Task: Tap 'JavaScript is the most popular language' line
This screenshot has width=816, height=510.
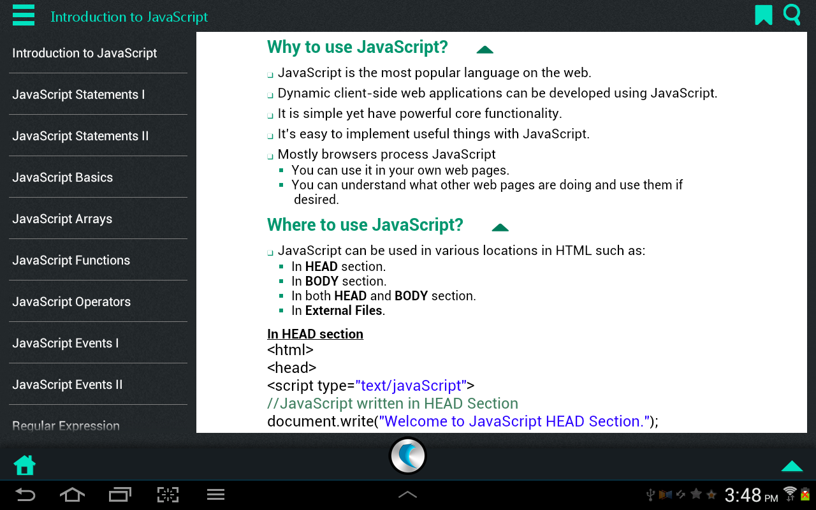Action: (435, 73)
